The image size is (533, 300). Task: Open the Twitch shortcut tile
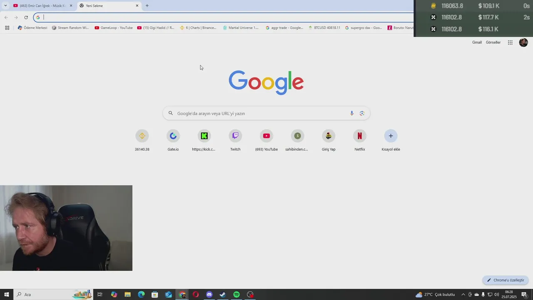235,140
